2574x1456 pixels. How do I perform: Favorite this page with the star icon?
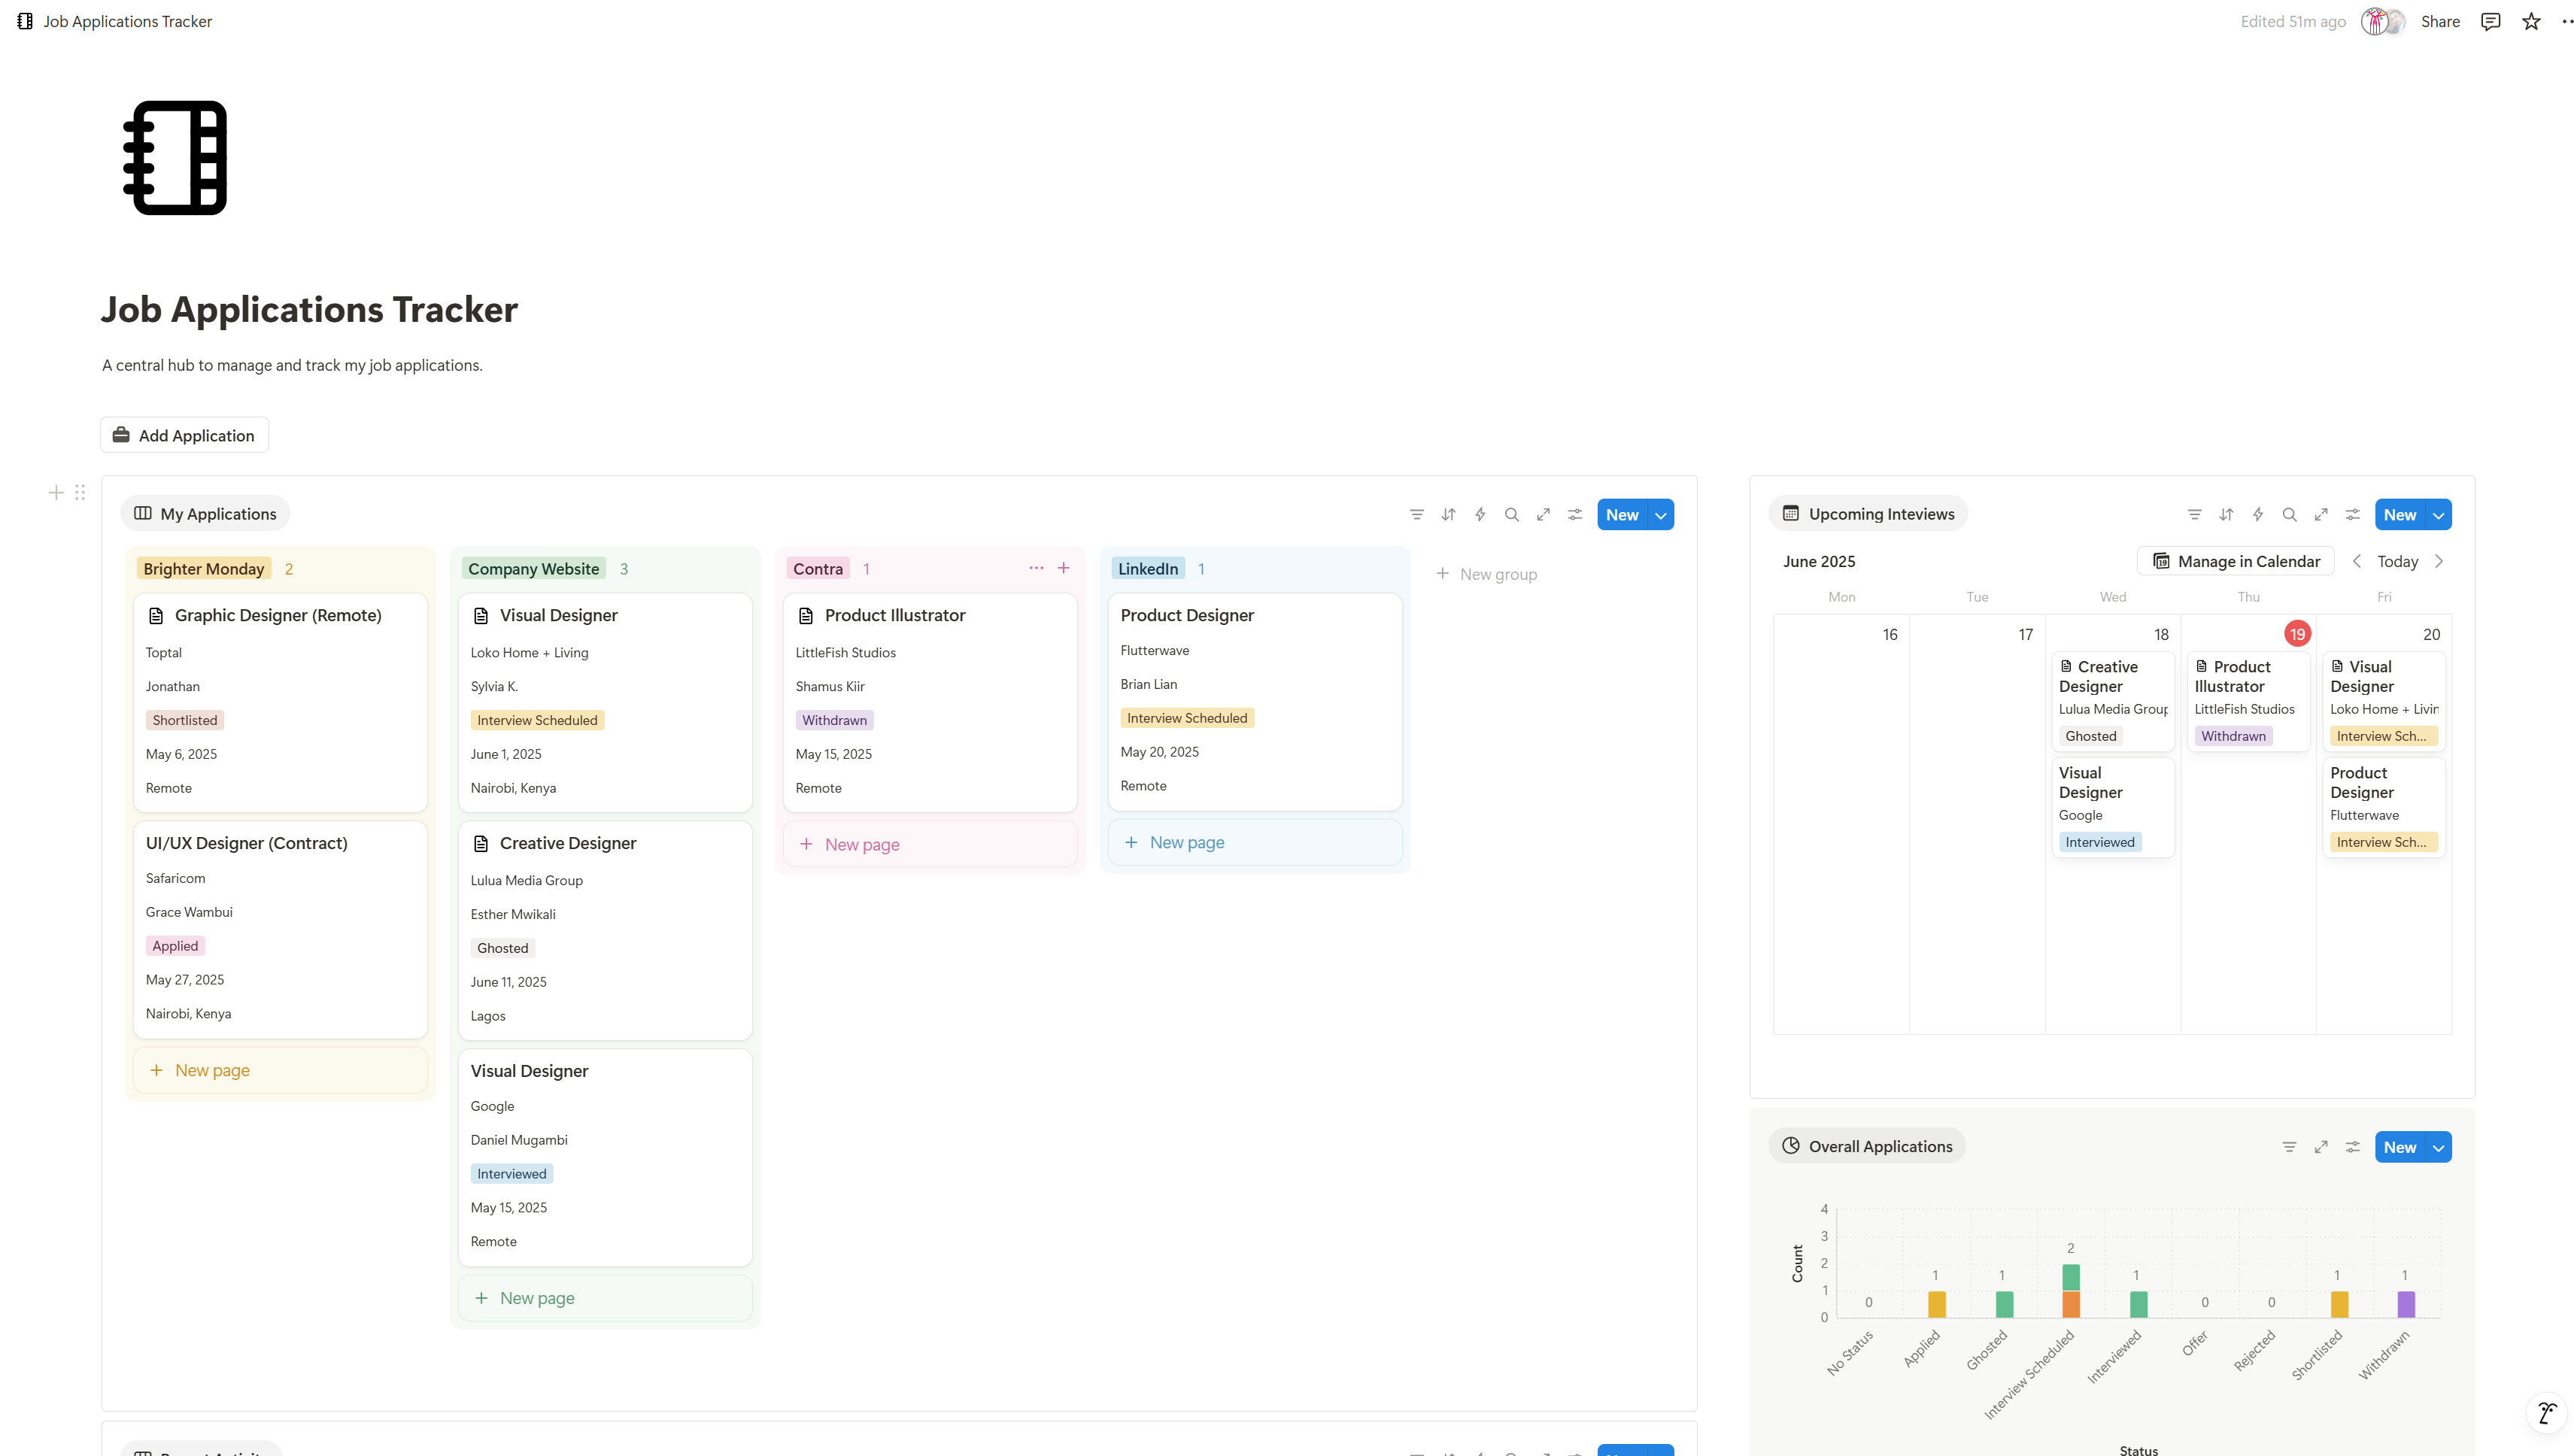2530,21
